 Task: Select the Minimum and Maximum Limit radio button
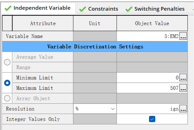7,83
